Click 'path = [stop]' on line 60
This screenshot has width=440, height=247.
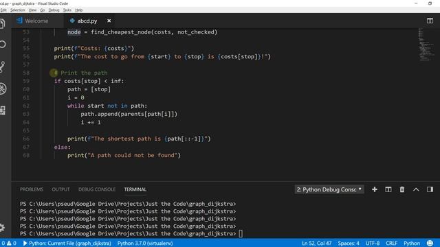[89, 90]
